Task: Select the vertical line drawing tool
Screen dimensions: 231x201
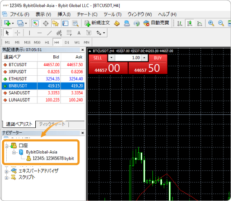Action: point(29,33)
